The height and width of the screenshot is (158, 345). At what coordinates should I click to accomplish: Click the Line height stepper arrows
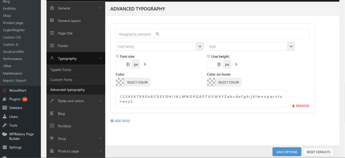[x=219, y=64]
